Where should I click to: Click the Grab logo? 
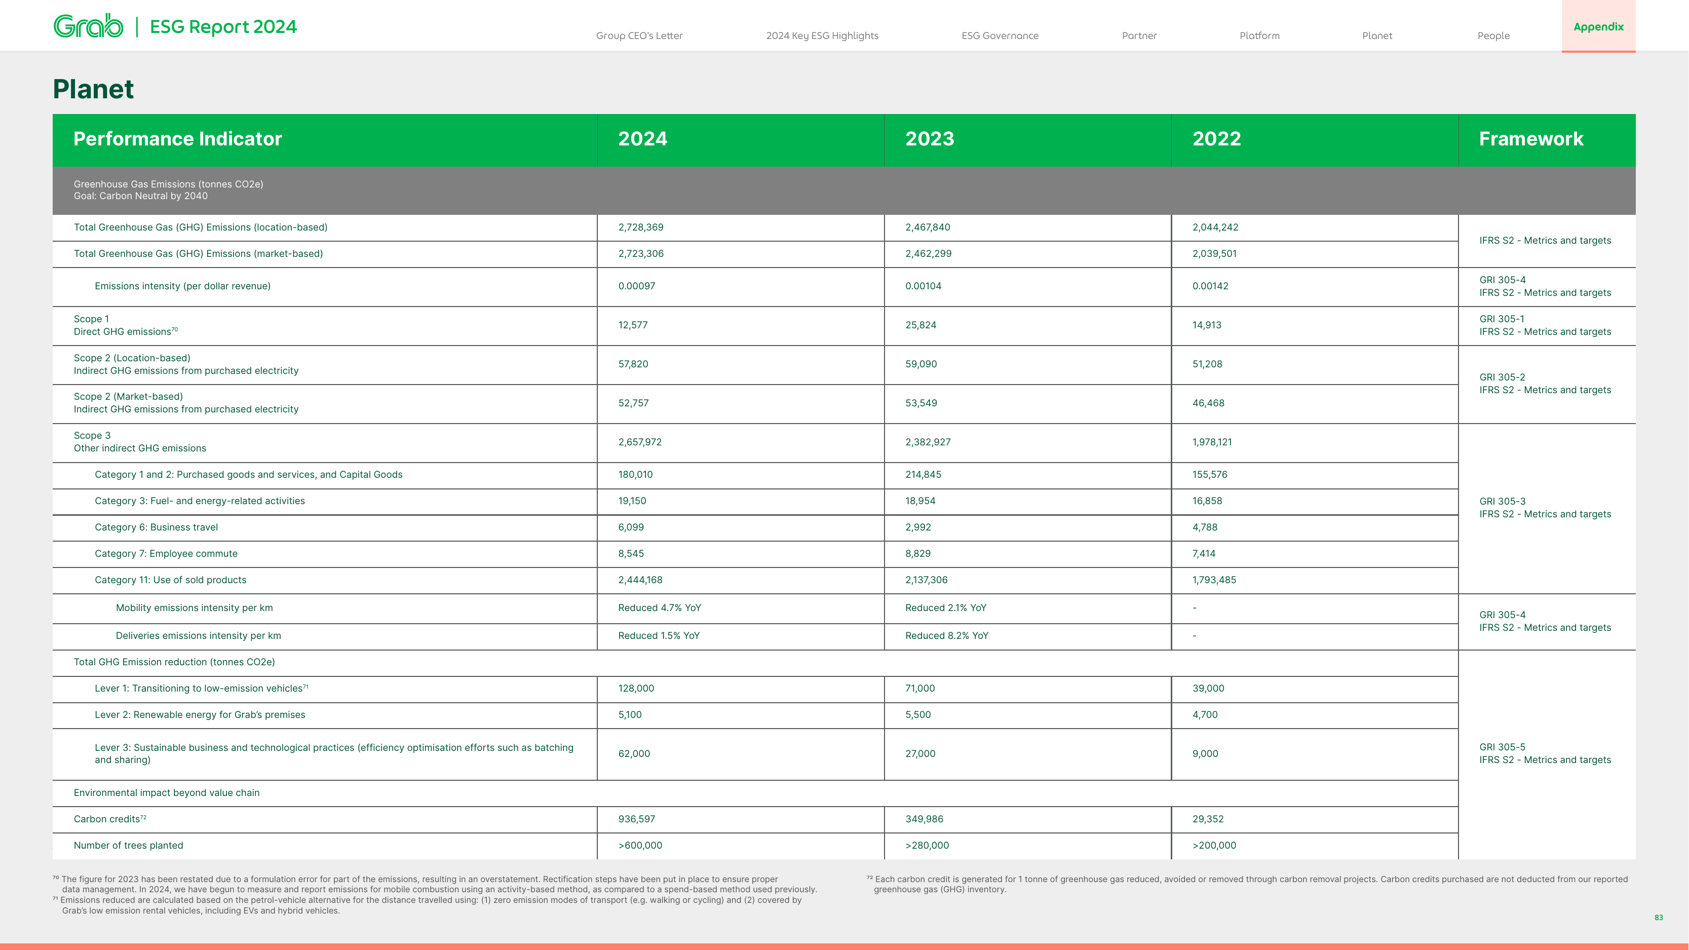pyautogui.click(x=89, y=26)
